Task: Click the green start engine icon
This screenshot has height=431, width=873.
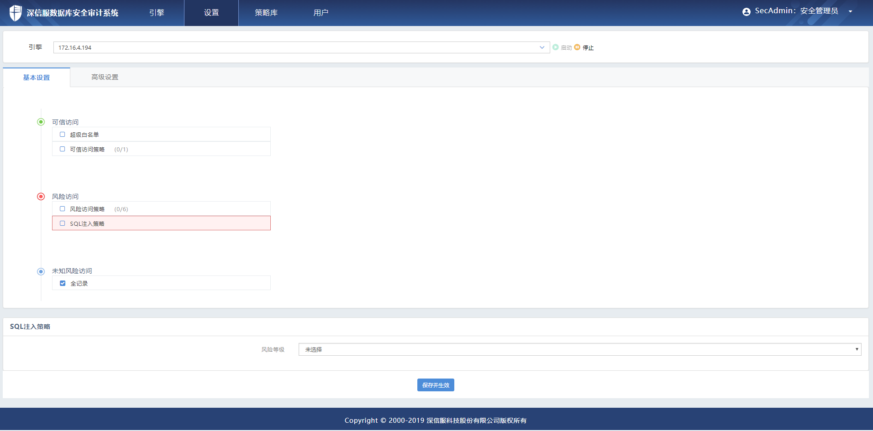Action: (556, 47)
